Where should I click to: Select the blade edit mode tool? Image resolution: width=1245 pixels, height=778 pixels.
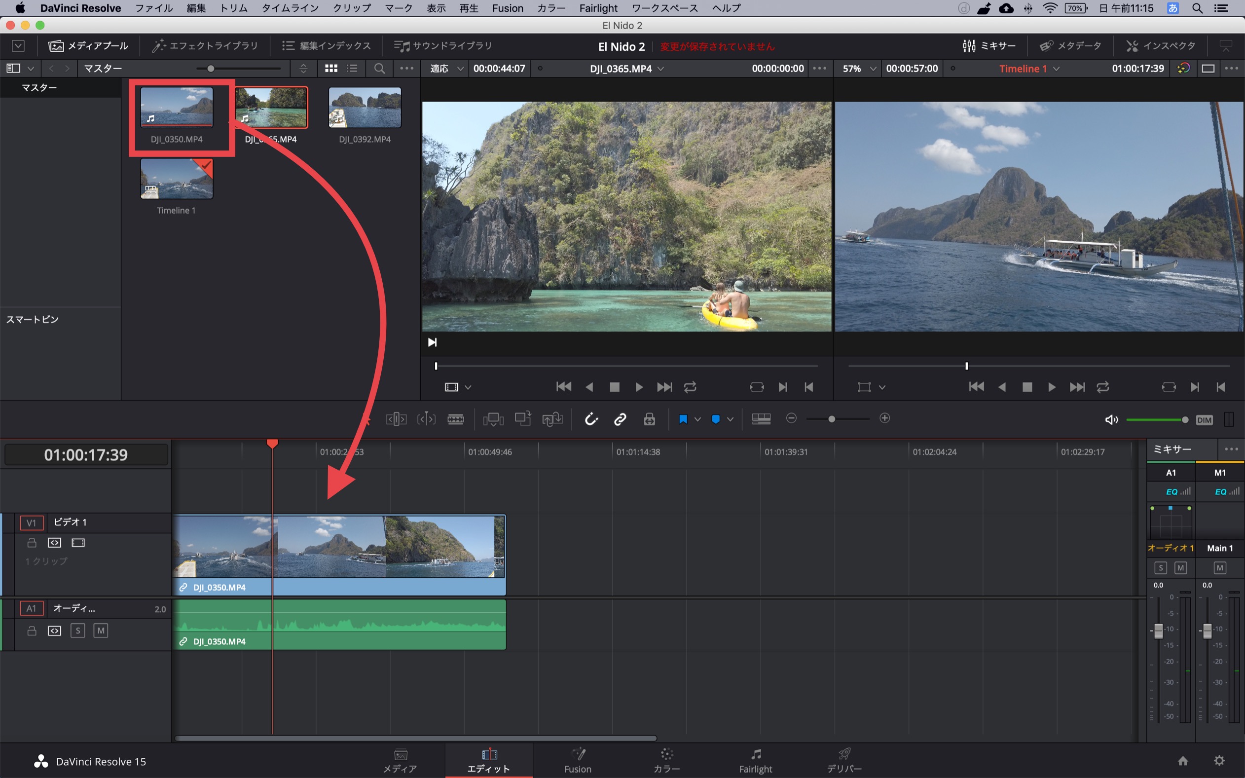coord(455,419)
